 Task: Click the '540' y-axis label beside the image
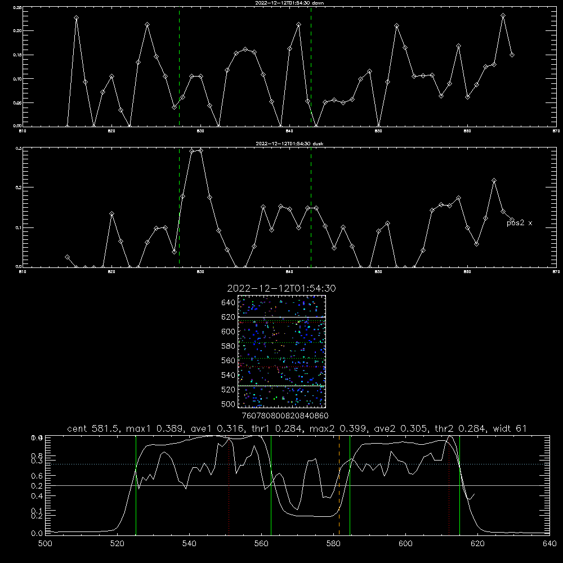229,375
